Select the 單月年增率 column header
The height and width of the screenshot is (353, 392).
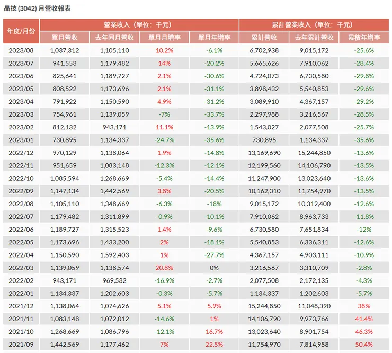(214, 38)
